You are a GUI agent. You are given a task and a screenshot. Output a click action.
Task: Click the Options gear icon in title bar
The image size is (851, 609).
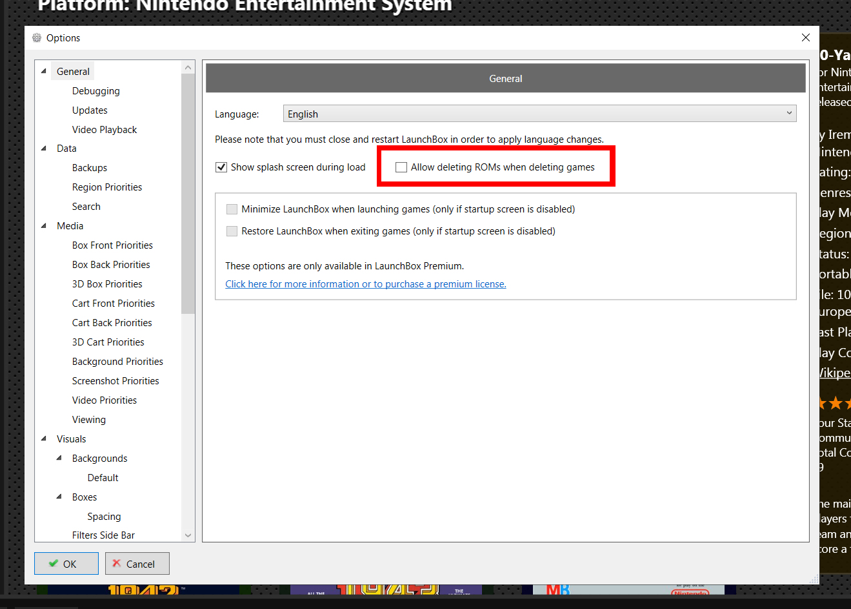(x=37, y=38)
